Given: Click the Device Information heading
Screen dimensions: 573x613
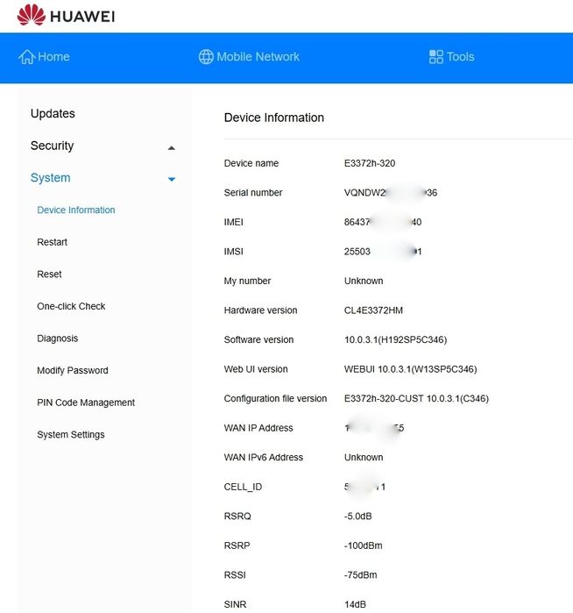Looking at the screenshot, I should pyautogui.click(x=274, y=118).
